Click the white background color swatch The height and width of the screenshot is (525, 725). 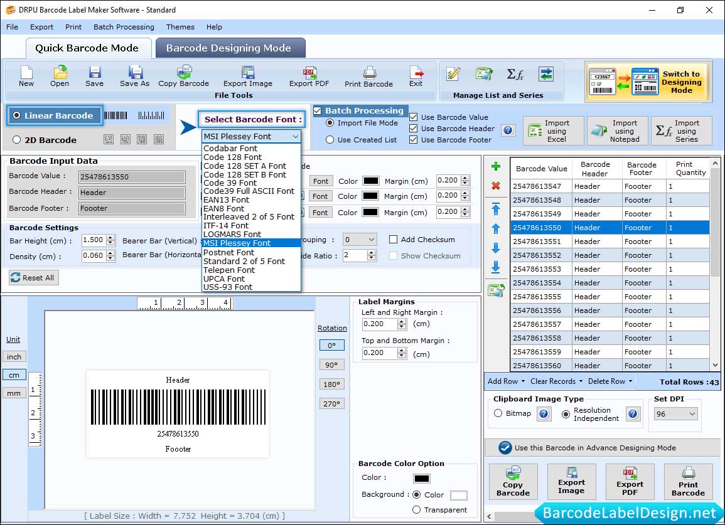(459, 496)
